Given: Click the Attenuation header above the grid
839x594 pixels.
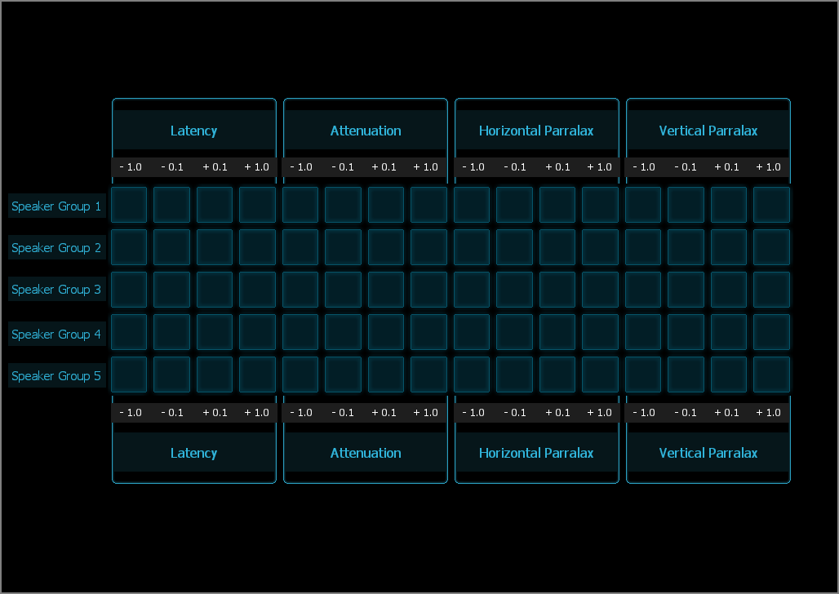Looking at the screenshot, I should (366, 131).
